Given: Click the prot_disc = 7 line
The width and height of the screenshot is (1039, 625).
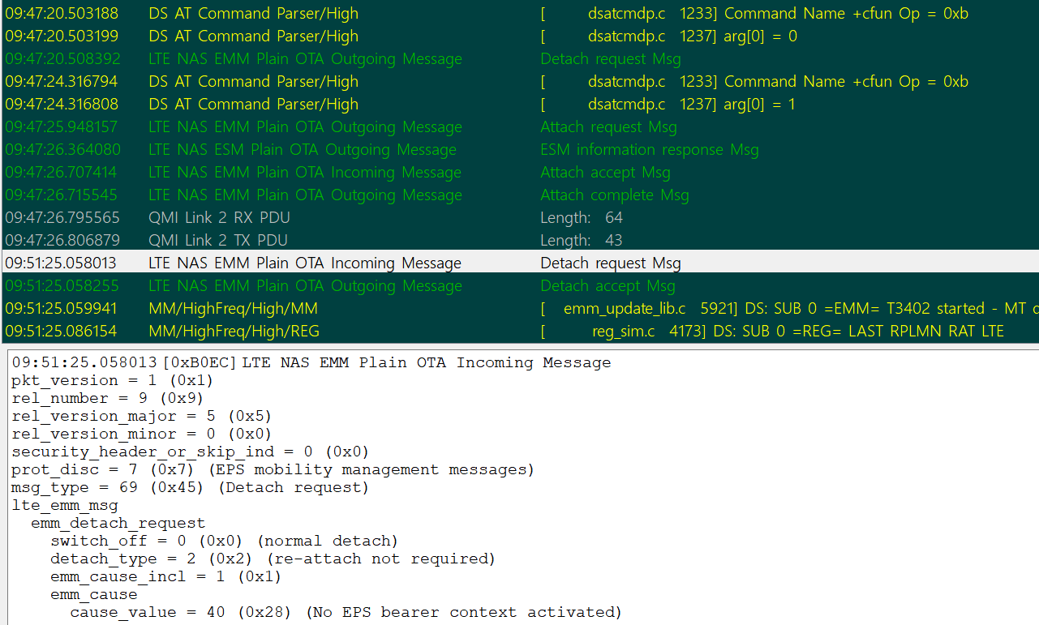Looking at the screenshot, I should coord(273,469).
